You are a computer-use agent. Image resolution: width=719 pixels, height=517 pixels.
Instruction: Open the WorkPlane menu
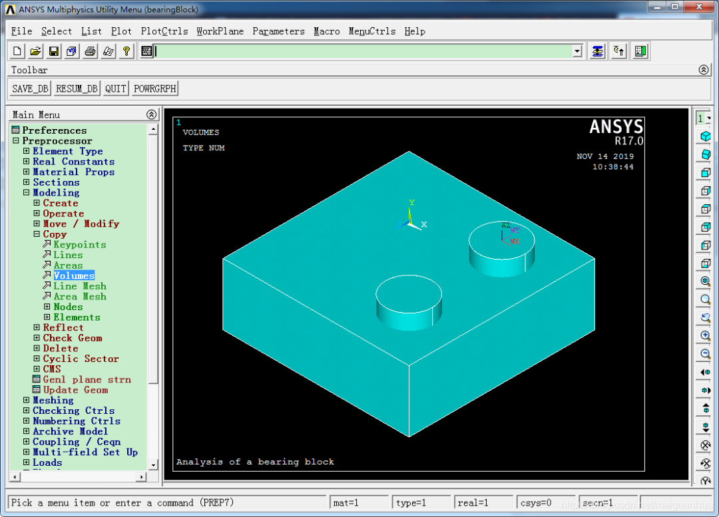point(220,31)
